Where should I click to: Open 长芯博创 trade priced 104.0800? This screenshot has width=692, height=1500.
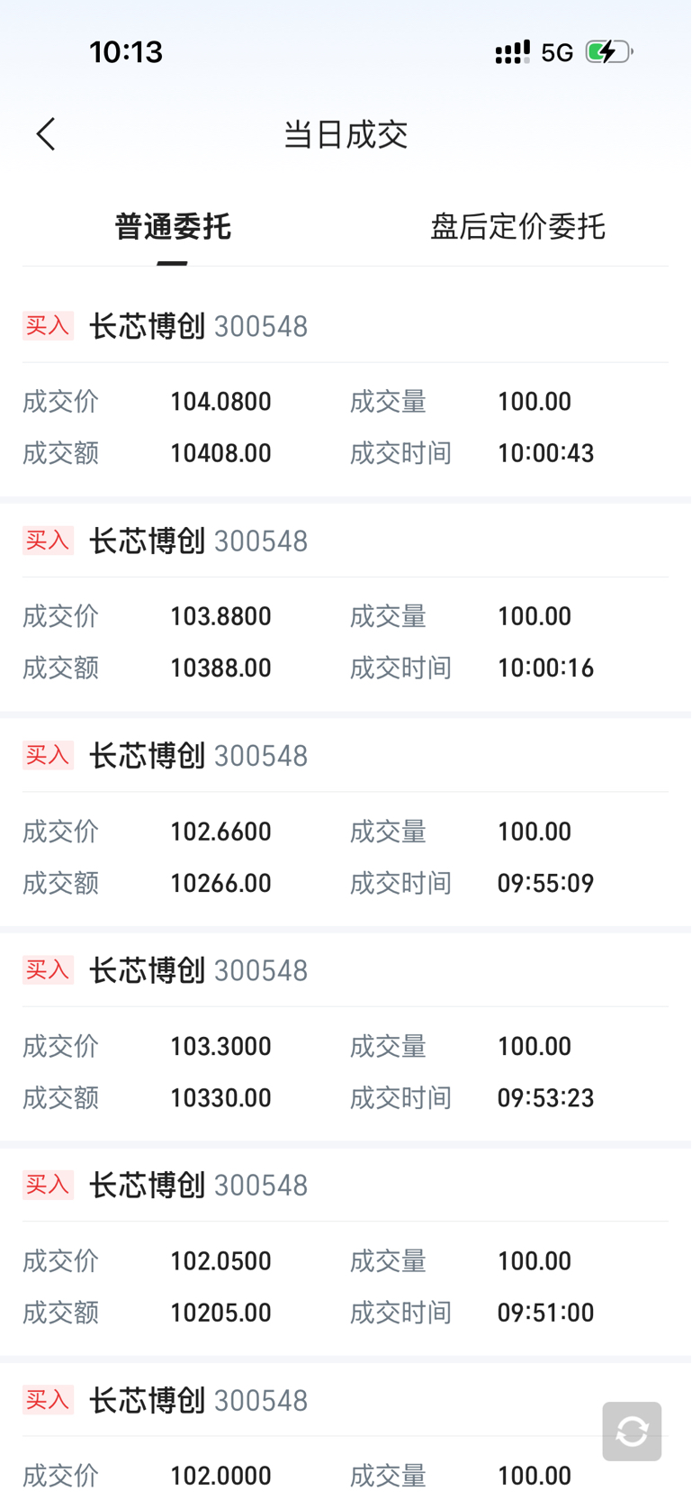click(346, 390)
